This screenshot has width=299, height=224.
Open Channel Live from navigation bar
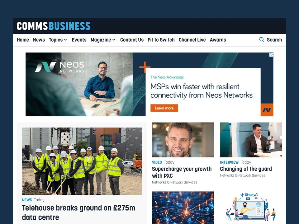[x=192, y=40]
